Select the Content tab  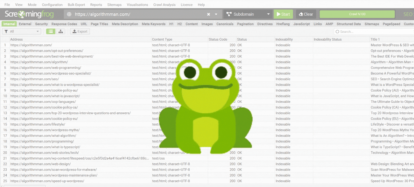(192, 24)
